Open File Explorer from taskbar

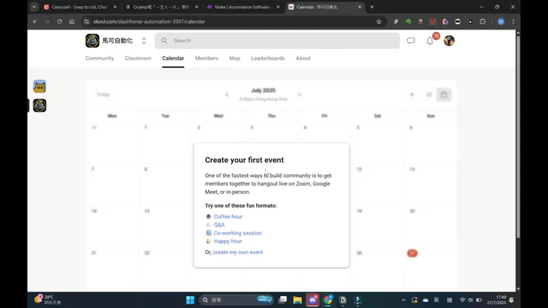point(298,300)
